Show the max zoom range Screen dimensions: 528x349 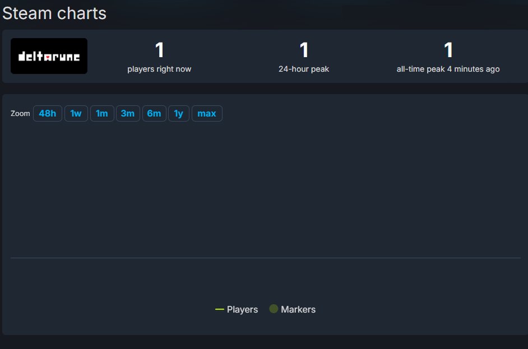tap(207, 113)
